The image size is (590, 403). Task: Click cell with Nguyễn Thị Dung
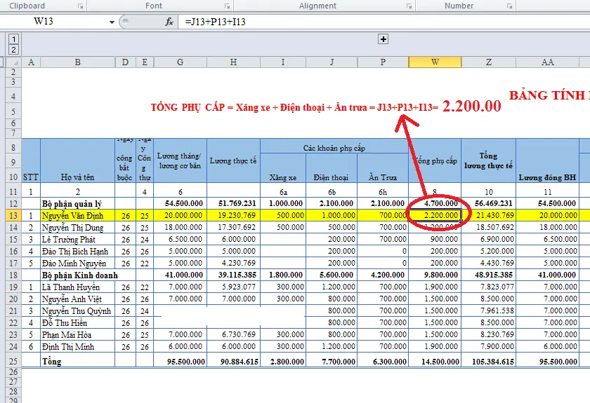point(77,228)
